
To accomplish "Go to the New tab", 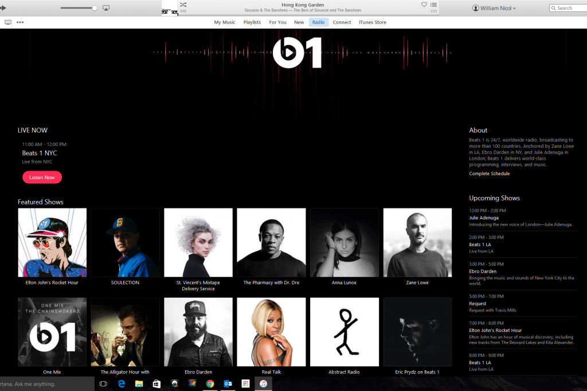I will coord(299,22).
